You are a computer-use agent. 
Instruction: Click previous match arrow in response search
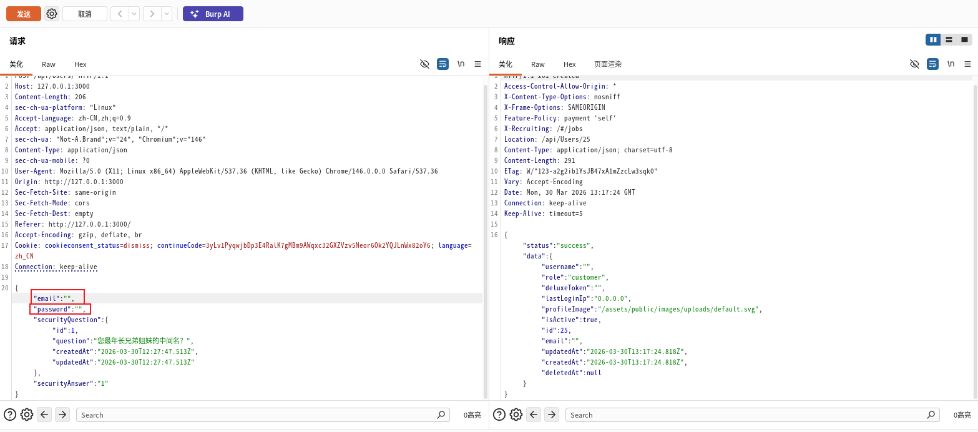coord(534,415)
